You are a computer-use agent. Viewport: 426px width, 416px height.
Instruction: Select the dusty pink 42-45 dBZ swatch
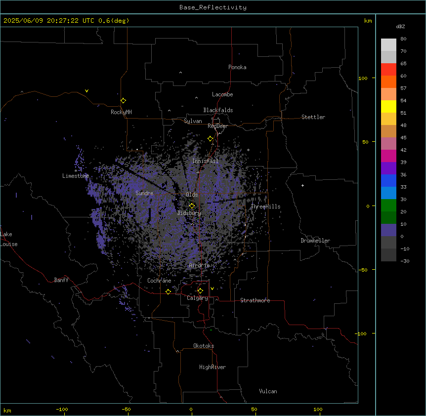[x=388, y=144]
